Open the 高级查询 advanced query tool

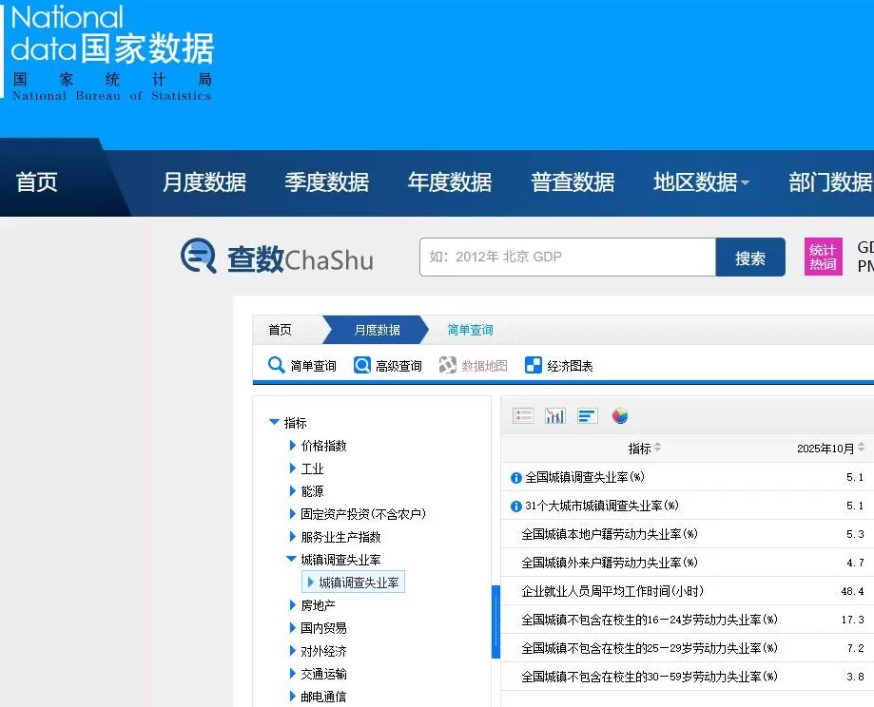[x=390, y=365]
